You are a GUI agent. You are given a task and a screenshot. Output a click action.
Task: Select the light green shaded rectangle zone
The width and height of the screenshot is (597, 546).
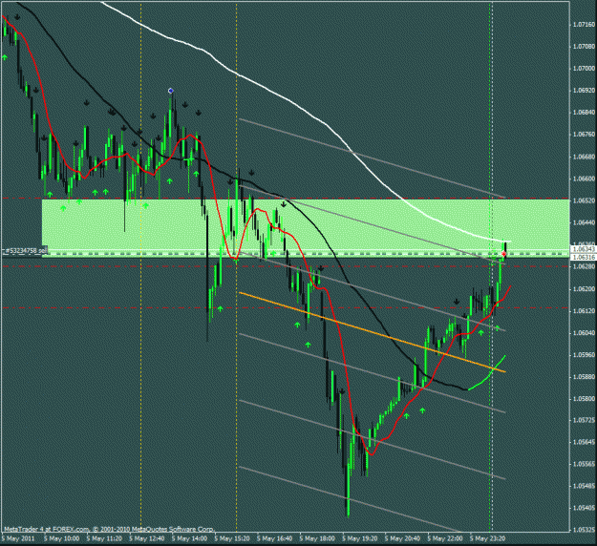(x=306, y=228)
